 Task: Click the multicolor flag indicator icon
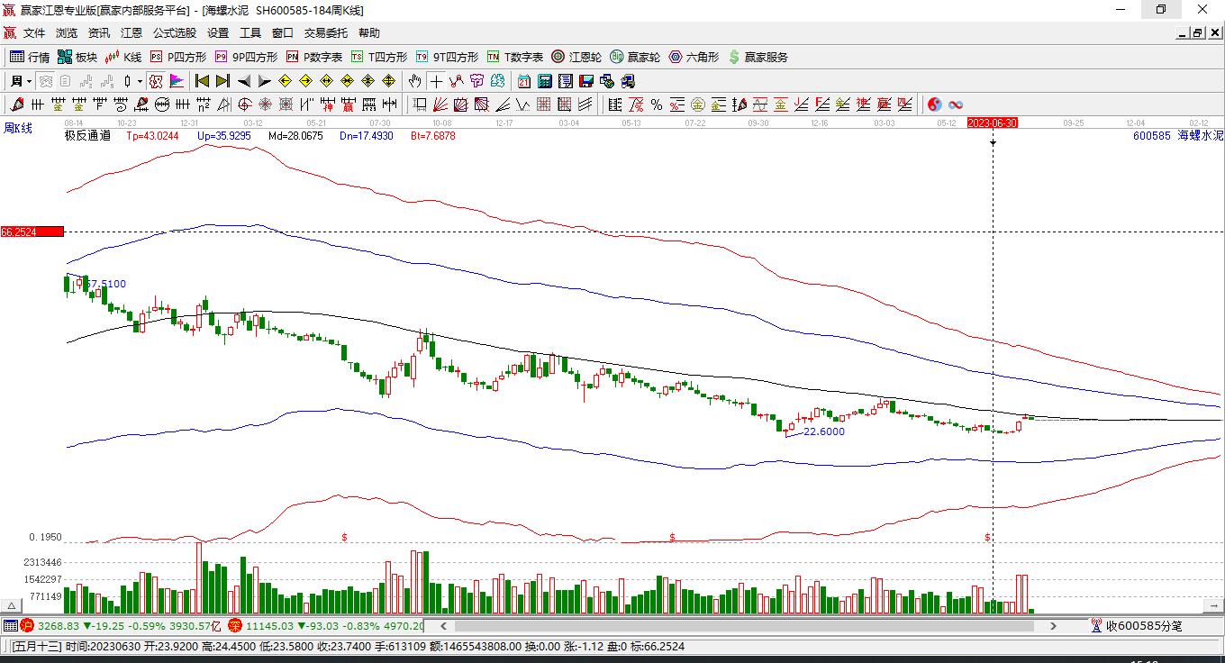[x=177, y=81]
